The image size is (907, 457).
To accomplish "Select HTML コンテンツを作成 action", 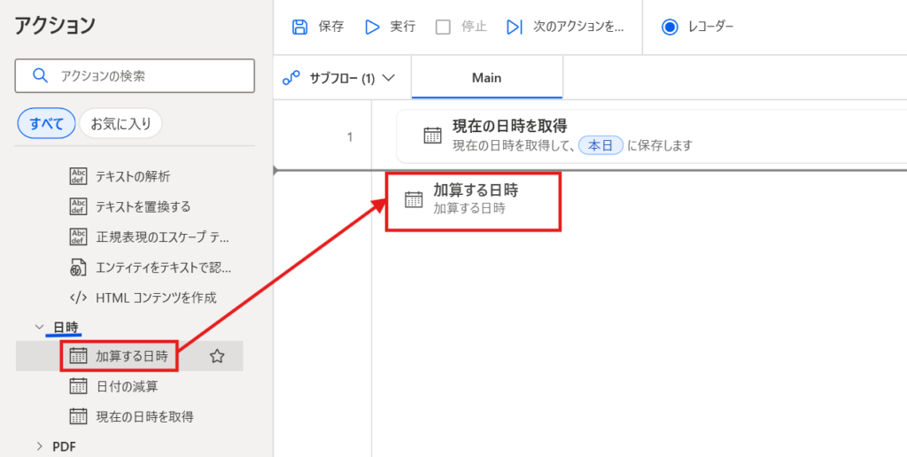I will click(156, 298).
